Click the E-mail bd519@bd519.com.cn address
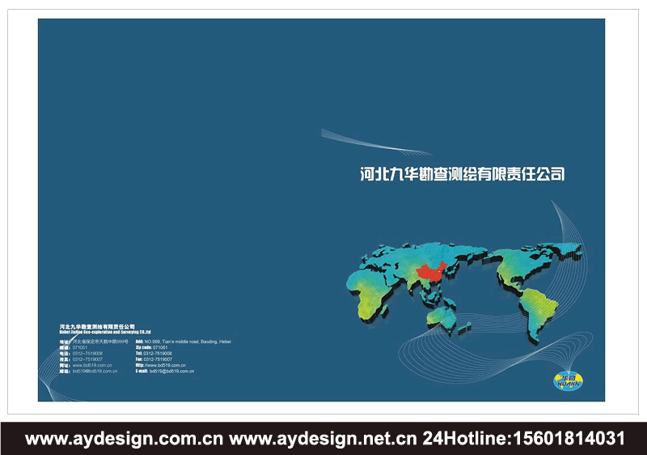The image size is (647, 455). coord(165,372)
